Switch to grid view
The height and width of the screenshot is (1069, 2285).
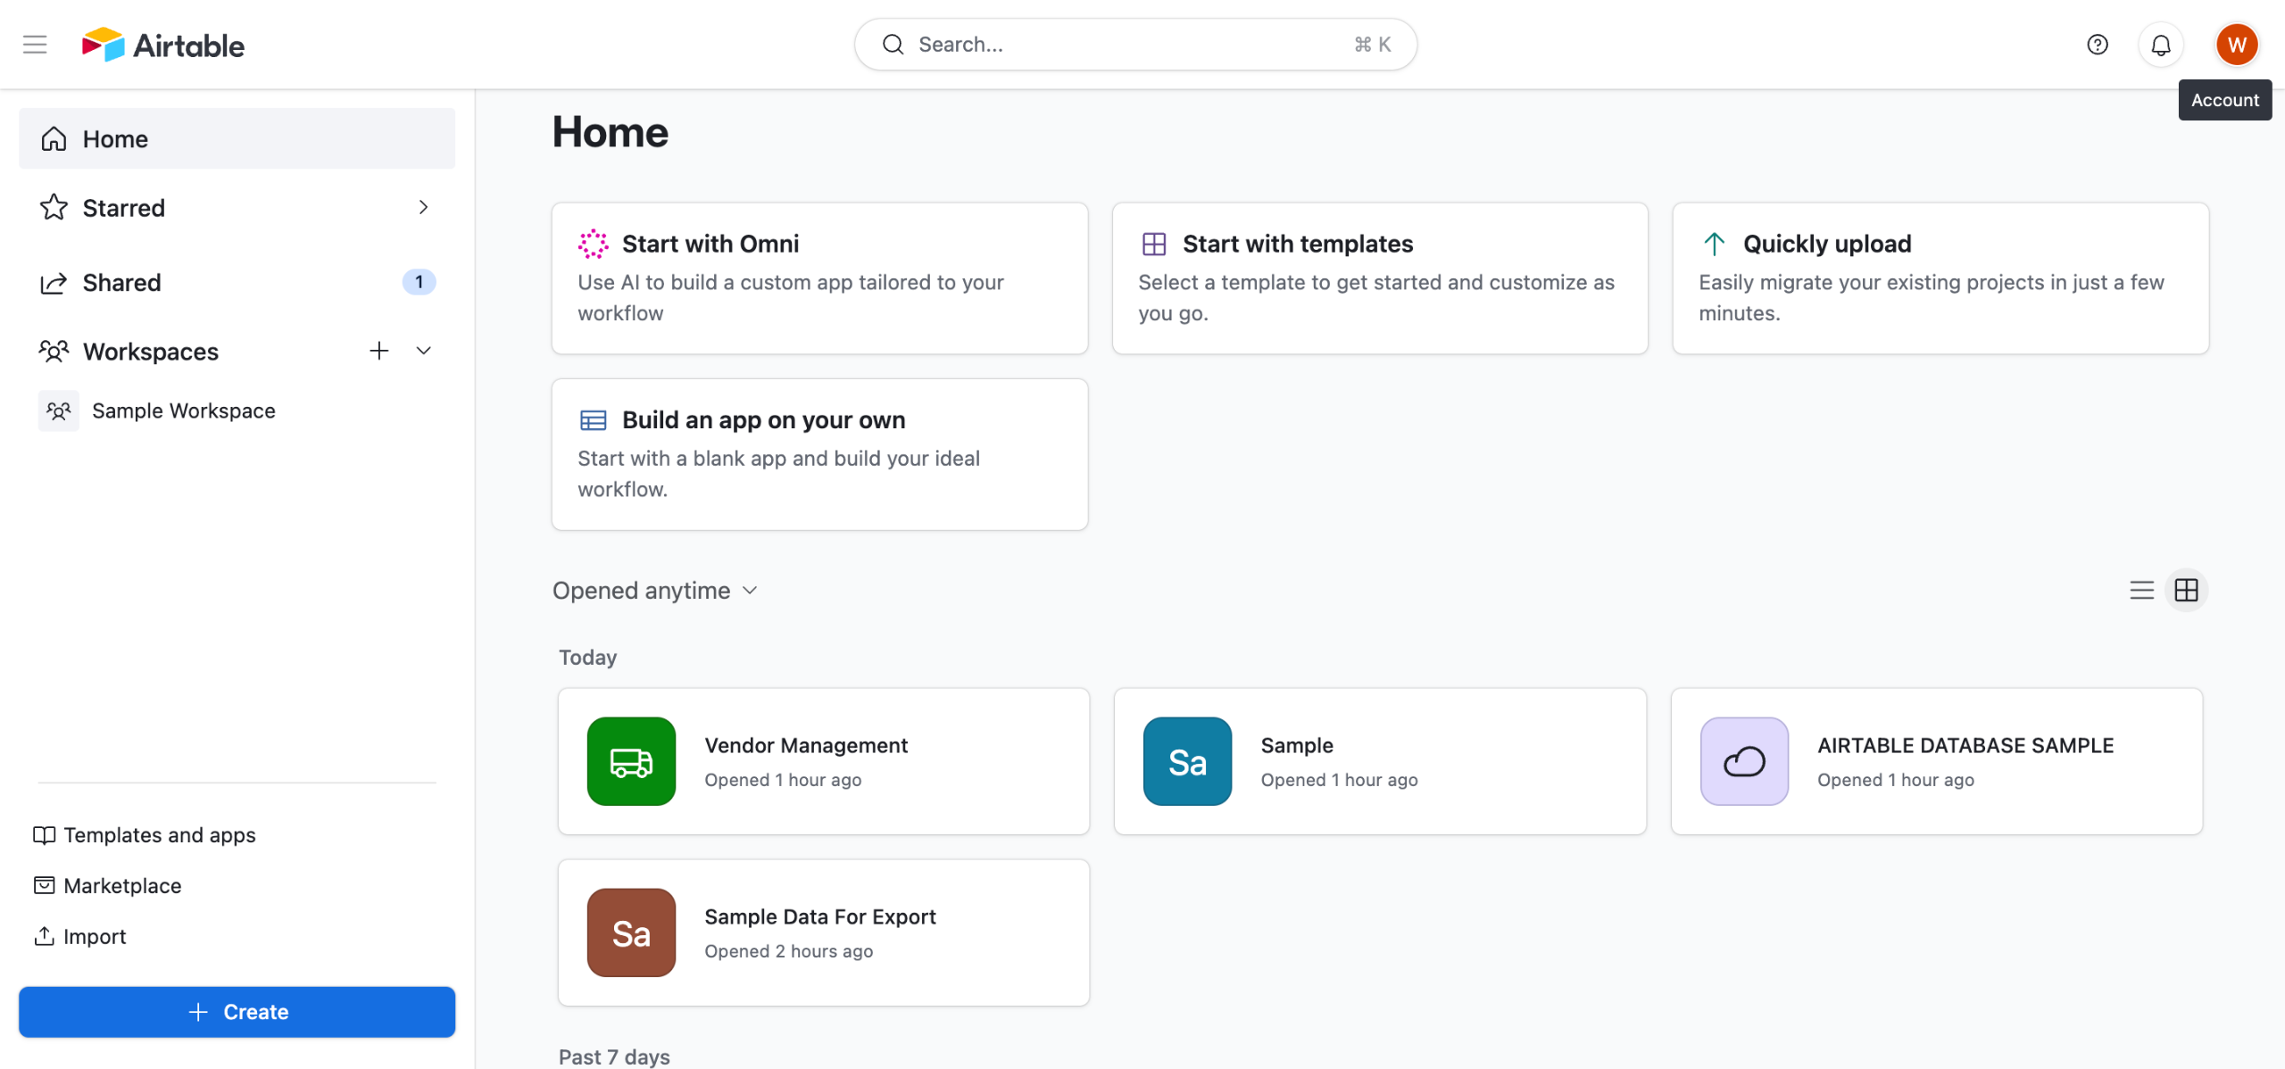tap(2186, 590)
